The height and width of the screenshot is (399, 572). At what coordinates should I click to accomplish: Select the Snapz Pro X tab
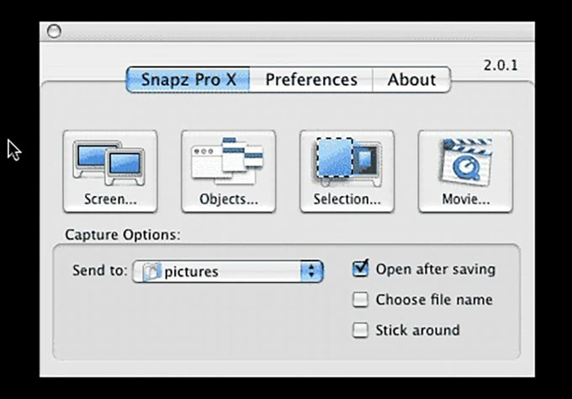click(188, 80)
